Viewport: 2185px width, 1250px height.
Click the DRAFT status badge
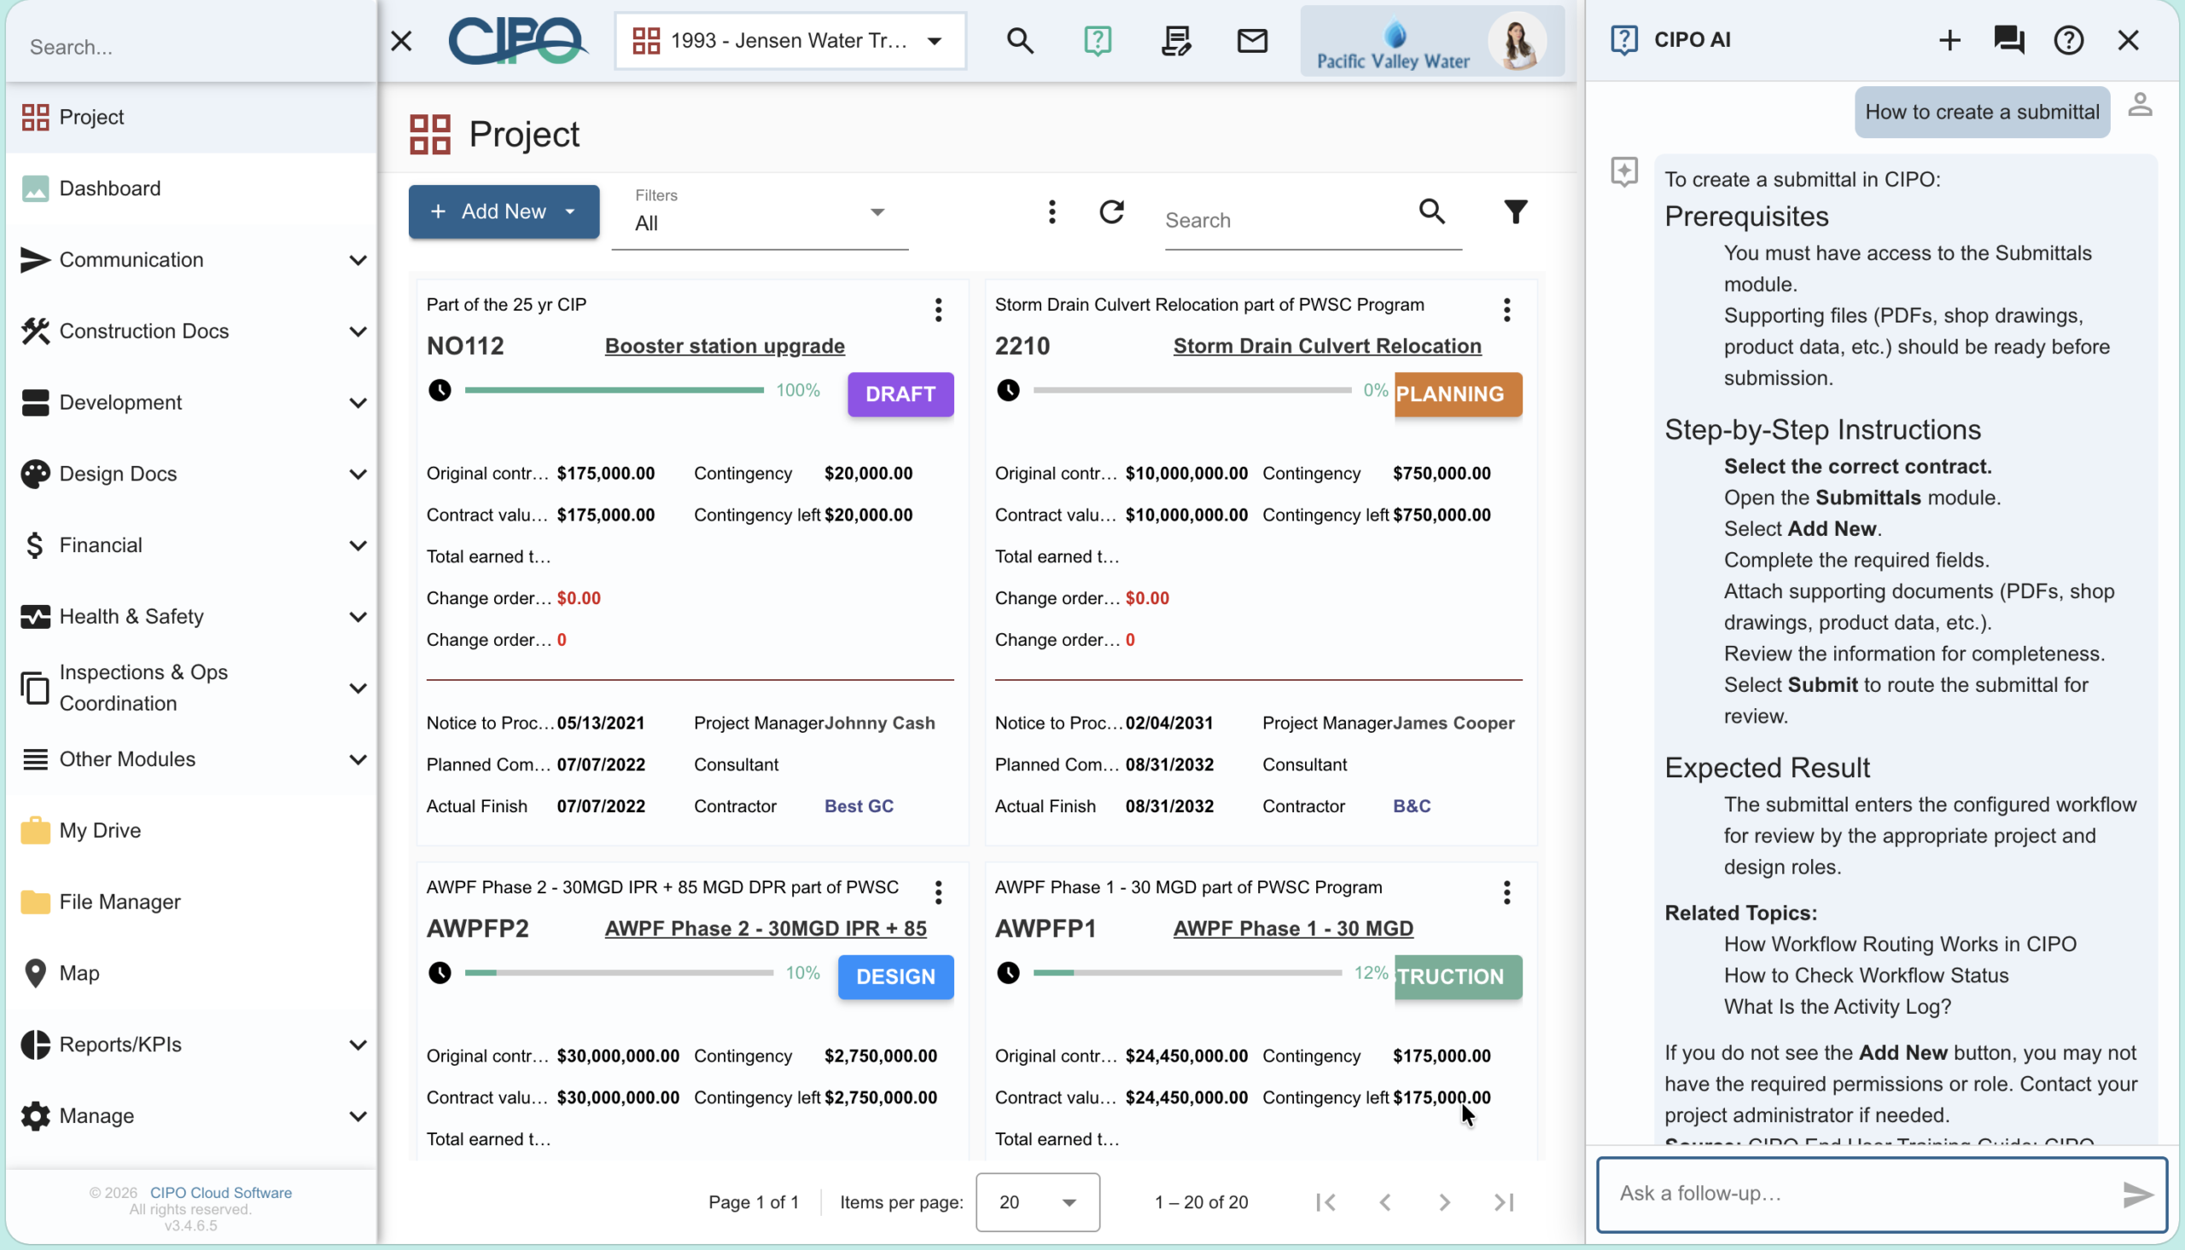point(900,394)
